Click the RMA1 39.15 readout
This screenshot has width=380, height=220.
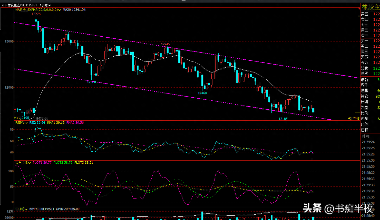point(56,123)
